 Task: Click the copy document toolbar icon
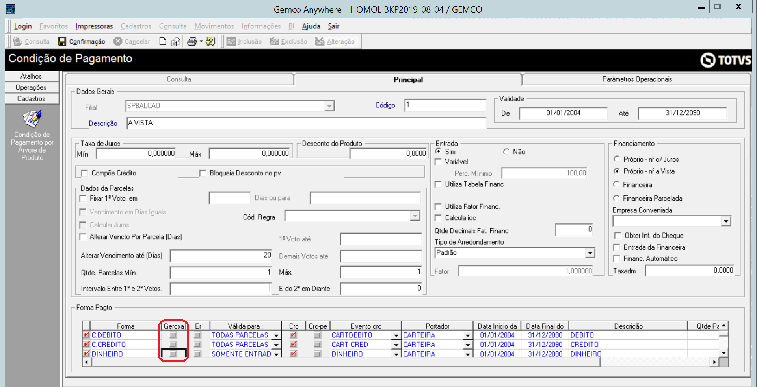[176, 41]
